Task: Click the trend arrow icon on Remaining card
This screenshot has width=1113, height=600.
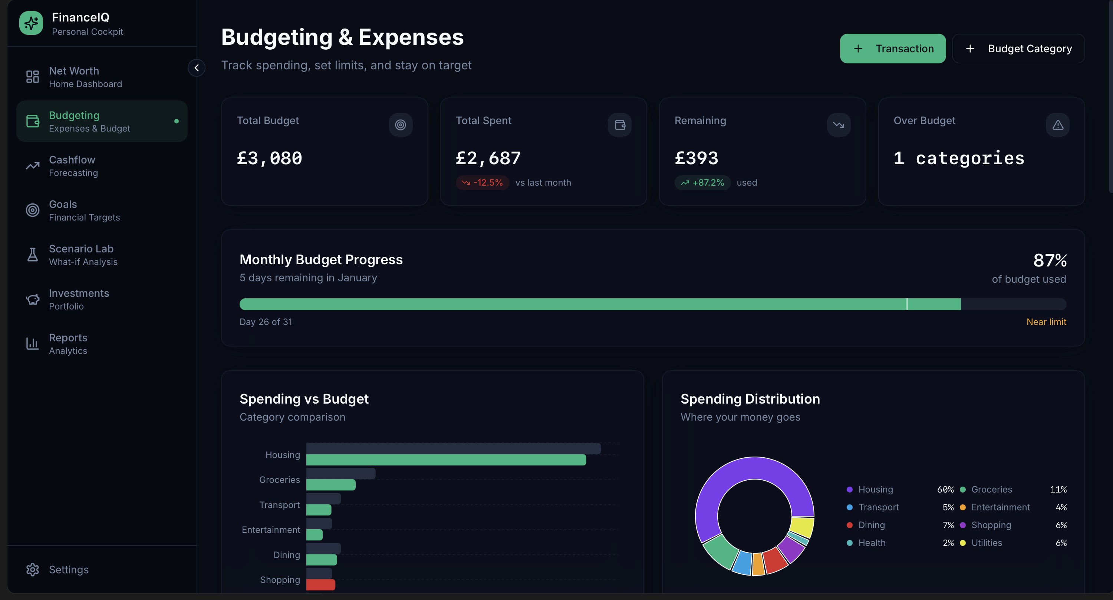Action: tap(838, 125)
